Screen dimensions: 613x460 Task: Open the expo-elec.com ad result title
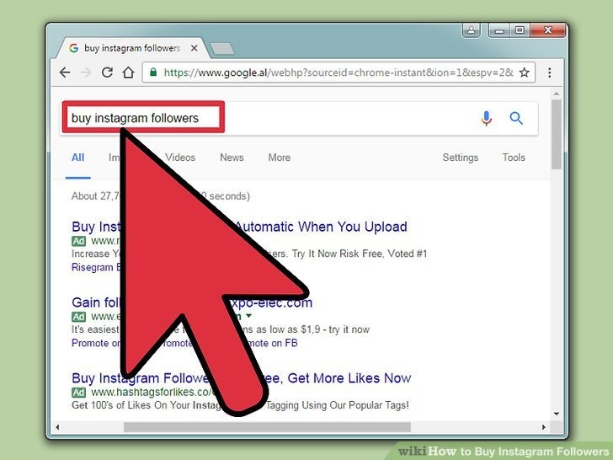[270, 302]
